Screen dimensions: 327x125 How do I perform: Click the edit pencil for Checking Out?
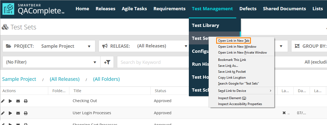click(x=3, y=101)
